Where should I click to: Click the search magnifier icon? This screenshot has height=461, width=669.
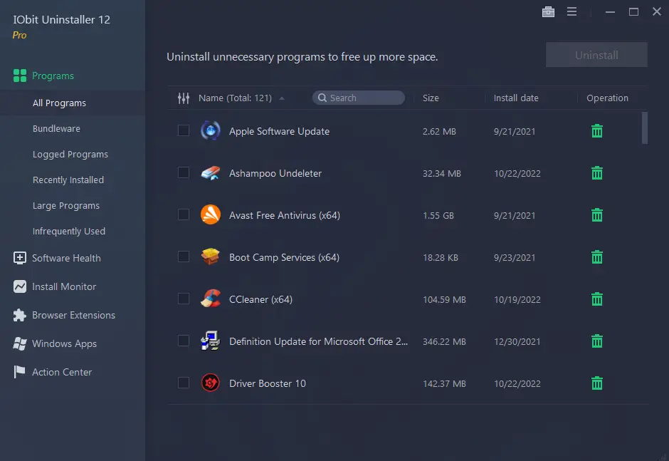[322, 98]
